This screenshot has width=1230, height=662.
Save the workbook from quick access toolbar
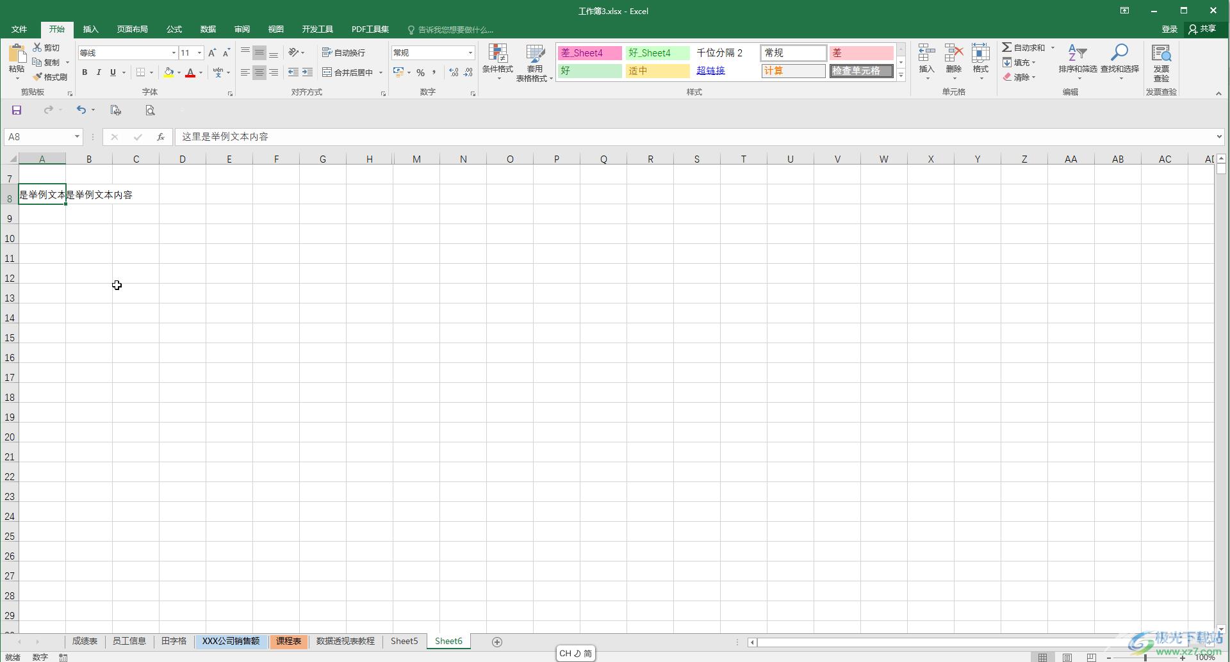coord(17,110)
